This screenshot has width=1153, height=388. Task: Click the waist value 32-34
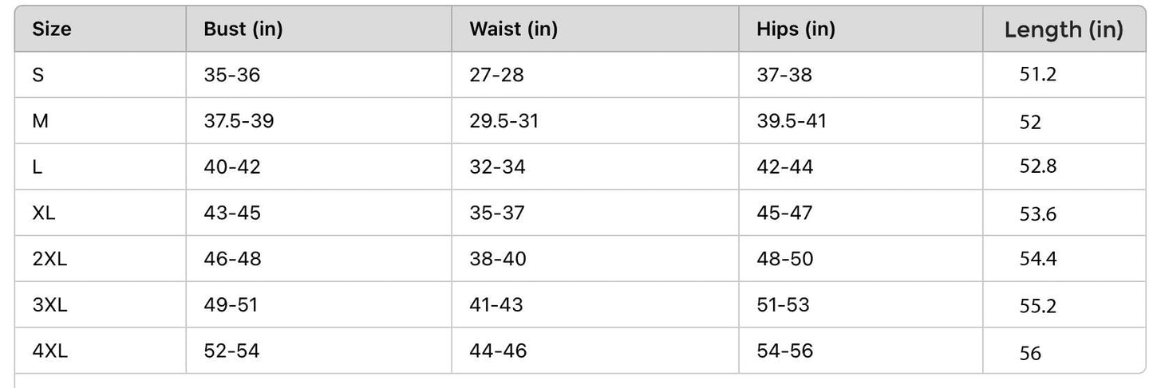[x=497, y=167]
